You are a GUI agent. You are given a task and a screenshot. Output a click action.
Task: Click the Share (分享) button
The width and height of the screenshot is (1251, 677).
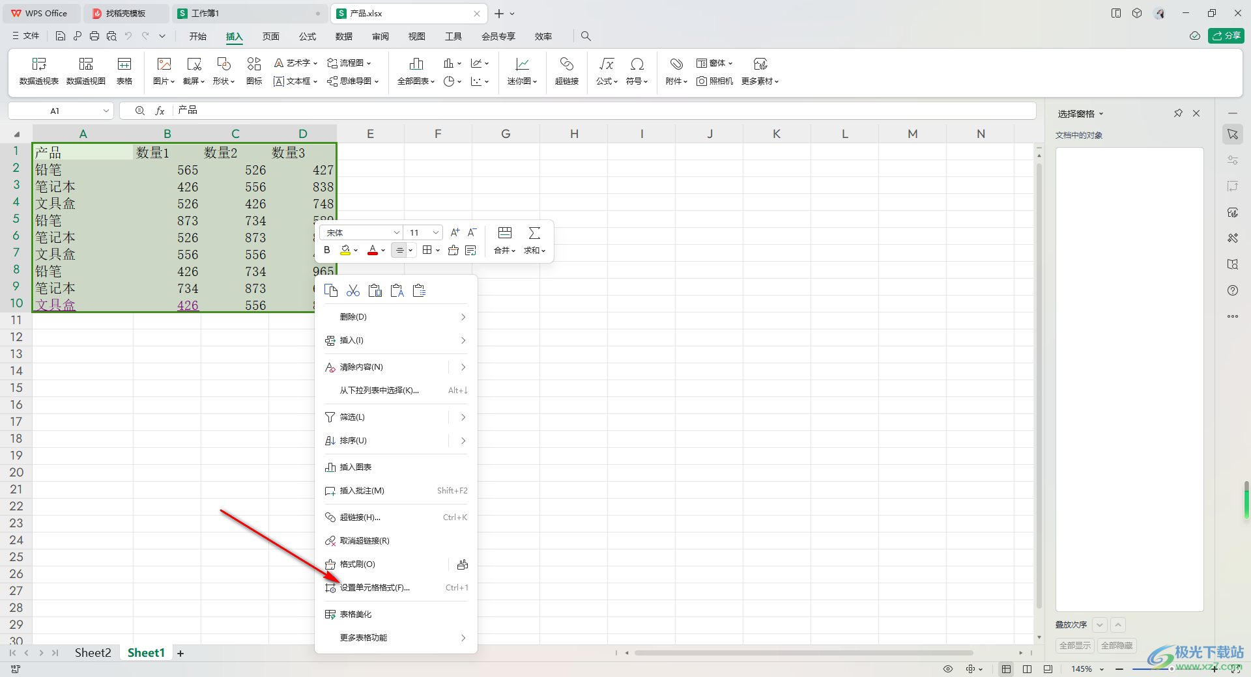(1226, 36)
